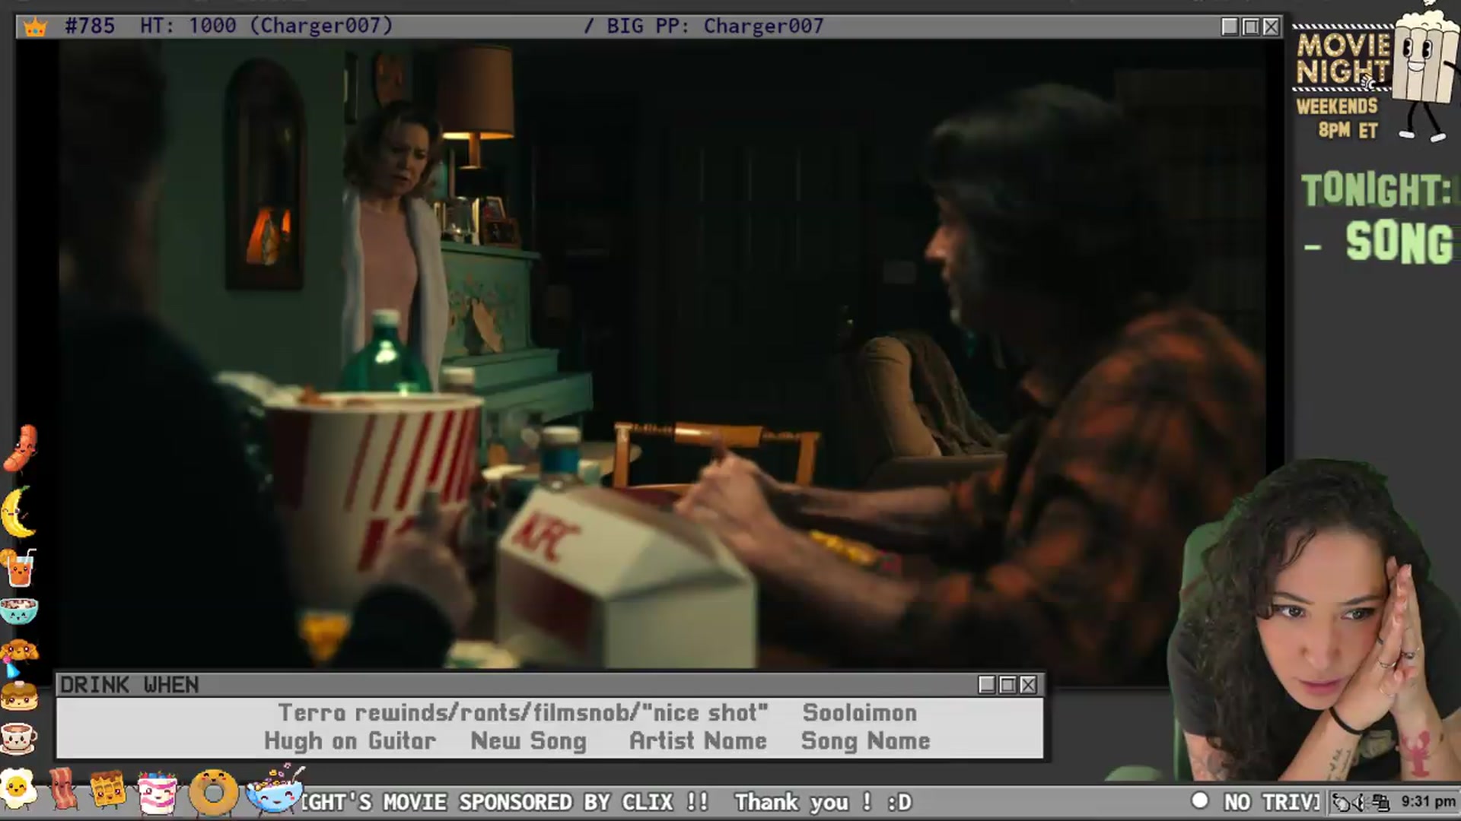Click the bacon strip emote
This screenshot has width=1461, height=821.
click(x=62, y=789)
